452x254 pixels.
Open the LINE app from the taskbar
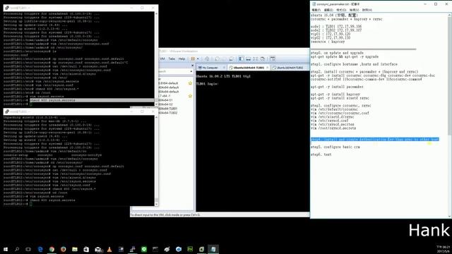(144, 249)
